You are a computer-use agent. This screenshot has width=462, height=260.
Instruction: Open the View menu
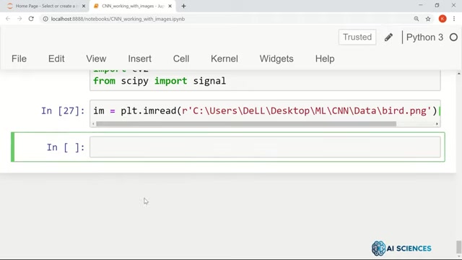96,58
